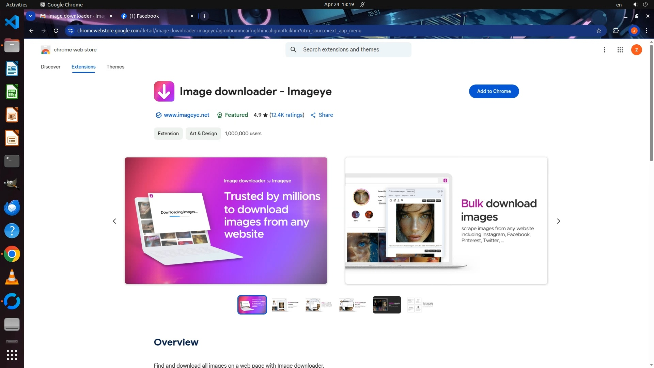Show next screenshot with right chevron
This screenshot has height=368, width=654.
pyautogui.click(x=558, y=221)
